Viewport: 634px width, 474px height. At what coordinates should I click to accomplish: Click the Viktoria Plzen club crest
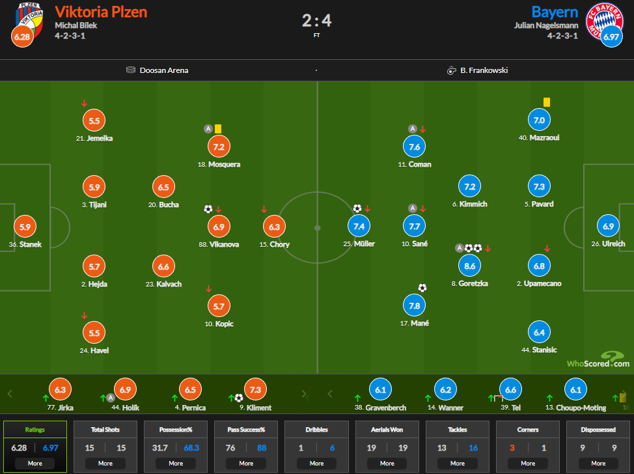(29, 20)
